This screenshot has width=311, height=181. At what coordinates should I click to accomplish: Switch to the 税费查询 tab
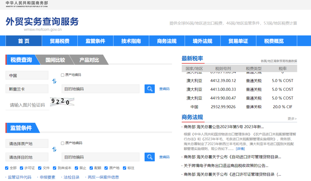click(21, 60)
